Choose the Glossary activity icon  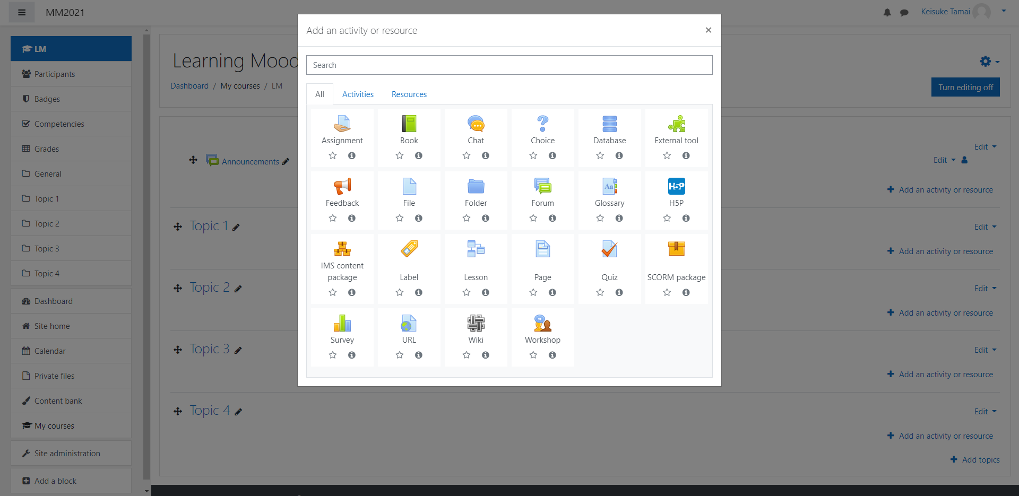click(x=610, y=186)
